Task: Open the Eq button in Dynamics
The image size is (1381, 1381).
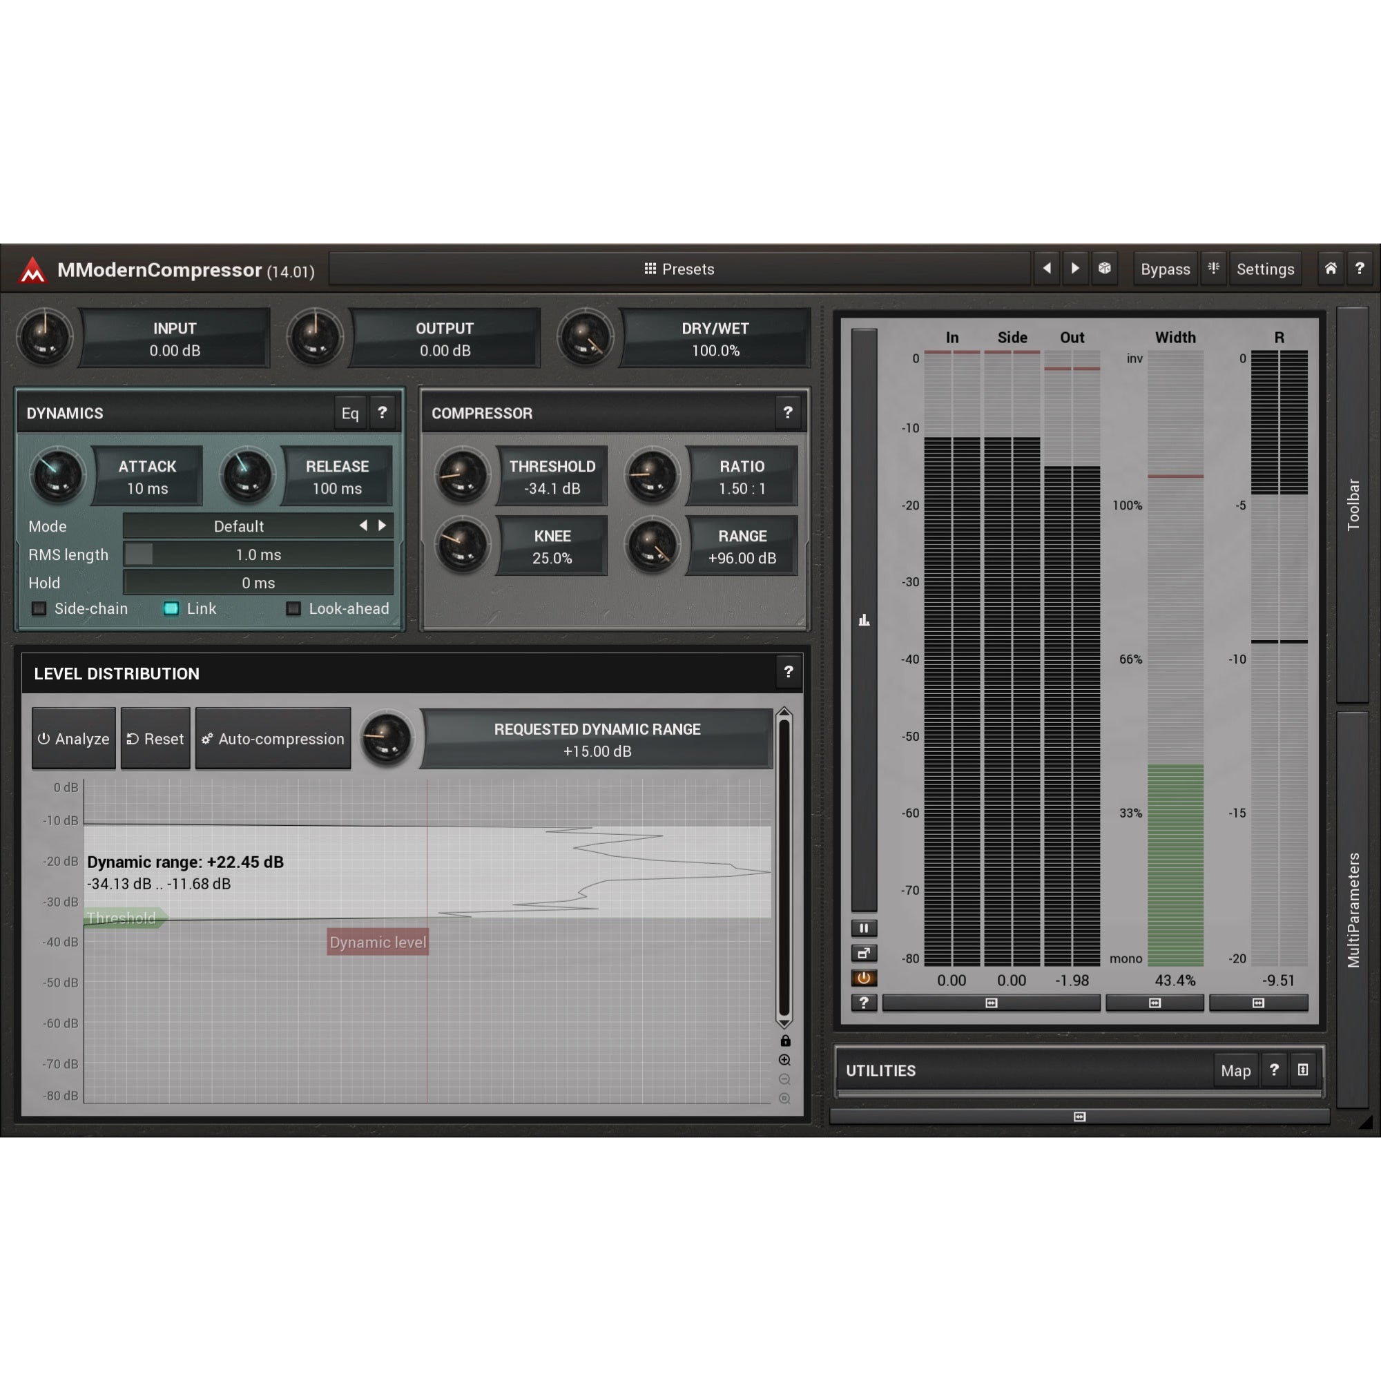Action: click(349, 413)
